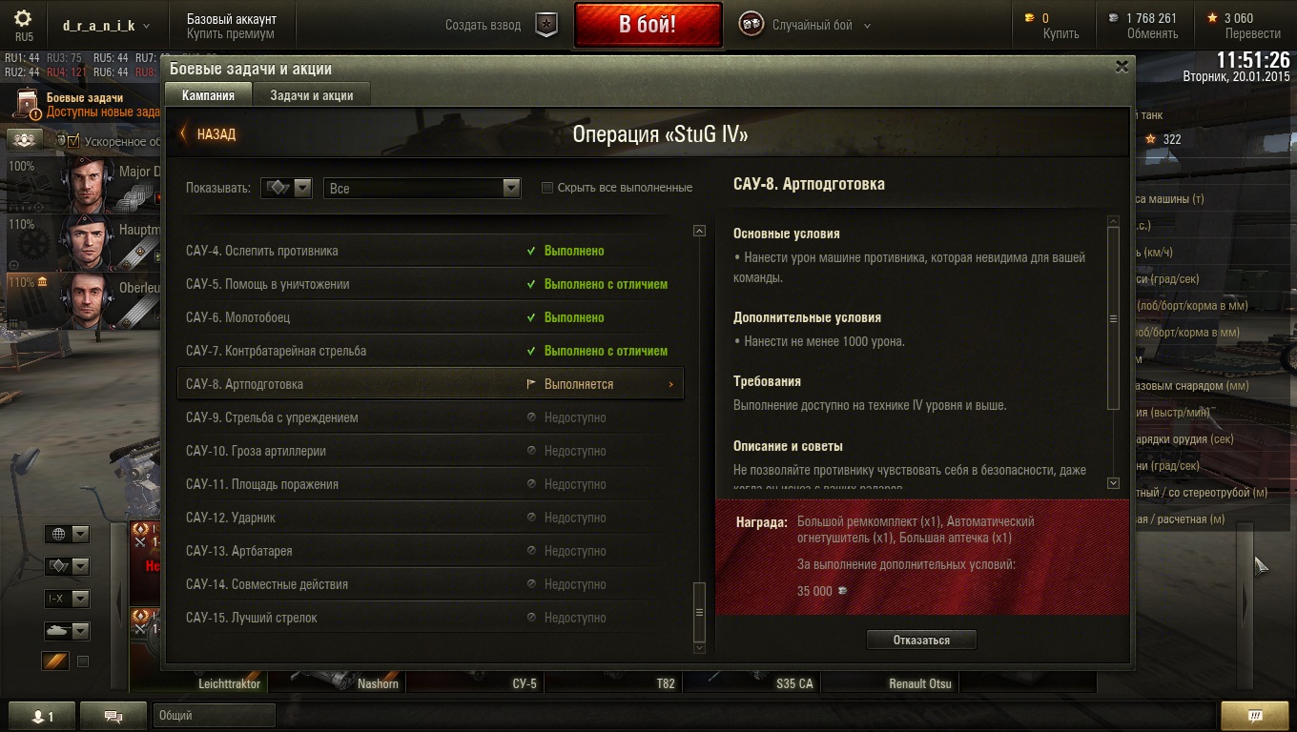Viewport: 1297px width, 732px height.
Task: Expand the nation globe filter dropdown
Action: [x=67, y=534]
